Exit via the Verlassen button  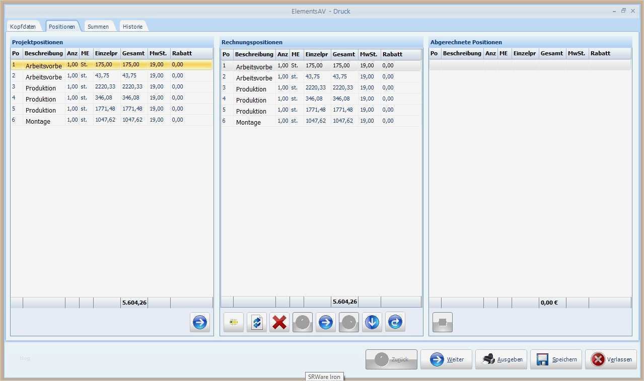pyautogui.click(x=610, y=359)
